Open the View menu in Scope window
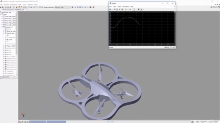The height and width of the screenshot is (123, 220). 119,6
